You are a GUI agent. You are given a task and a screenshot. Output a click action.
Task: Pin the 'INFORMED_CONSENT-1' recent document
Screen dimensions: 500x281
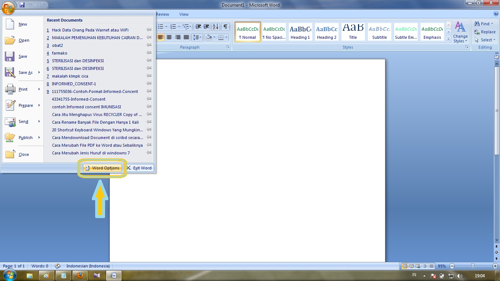point(149,84)
